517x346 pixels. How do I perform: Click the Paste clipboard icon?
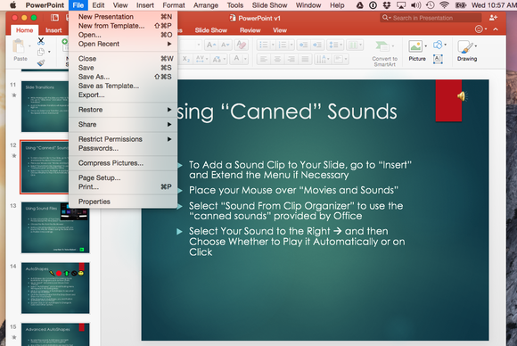(x=19, y=46)
